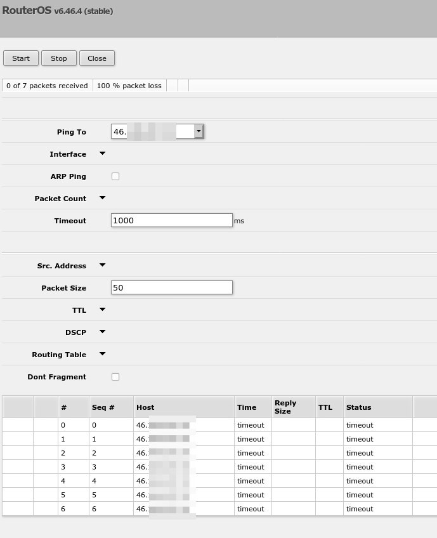The width and height of the screenshot is (437, 538).
Task: Click the Timeout input field
Action: pos(171,220)
